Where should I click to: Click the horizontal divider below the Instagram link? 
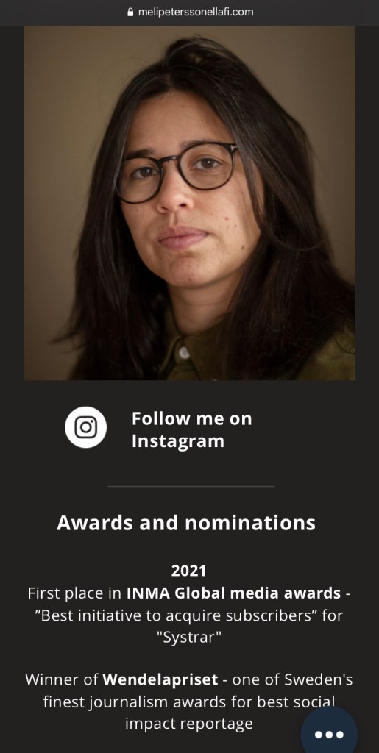coord(191,487)
